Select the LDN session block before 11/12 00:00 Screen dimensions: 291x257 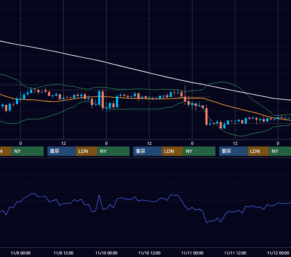click(x=258, y=151)
